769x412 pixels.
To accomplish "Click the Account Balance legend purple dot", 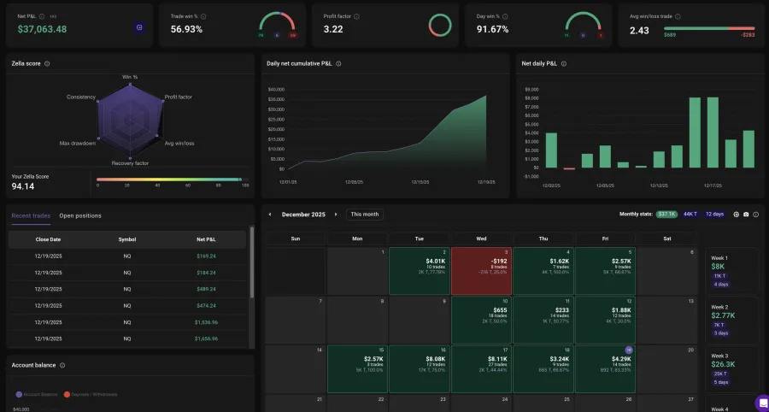I will point(19,394).
